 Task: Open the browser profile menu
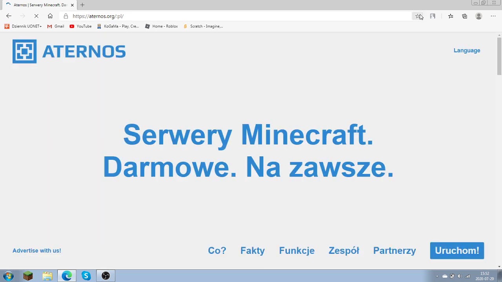click(x=478, y=16)
